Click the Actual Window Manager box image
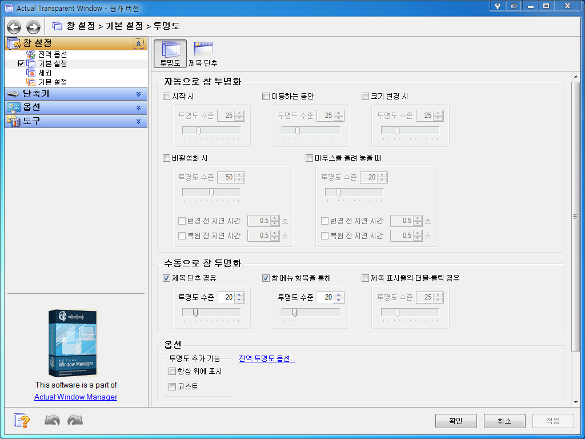Viewport: 585px width, 439px height. click(x=73, y=343)
